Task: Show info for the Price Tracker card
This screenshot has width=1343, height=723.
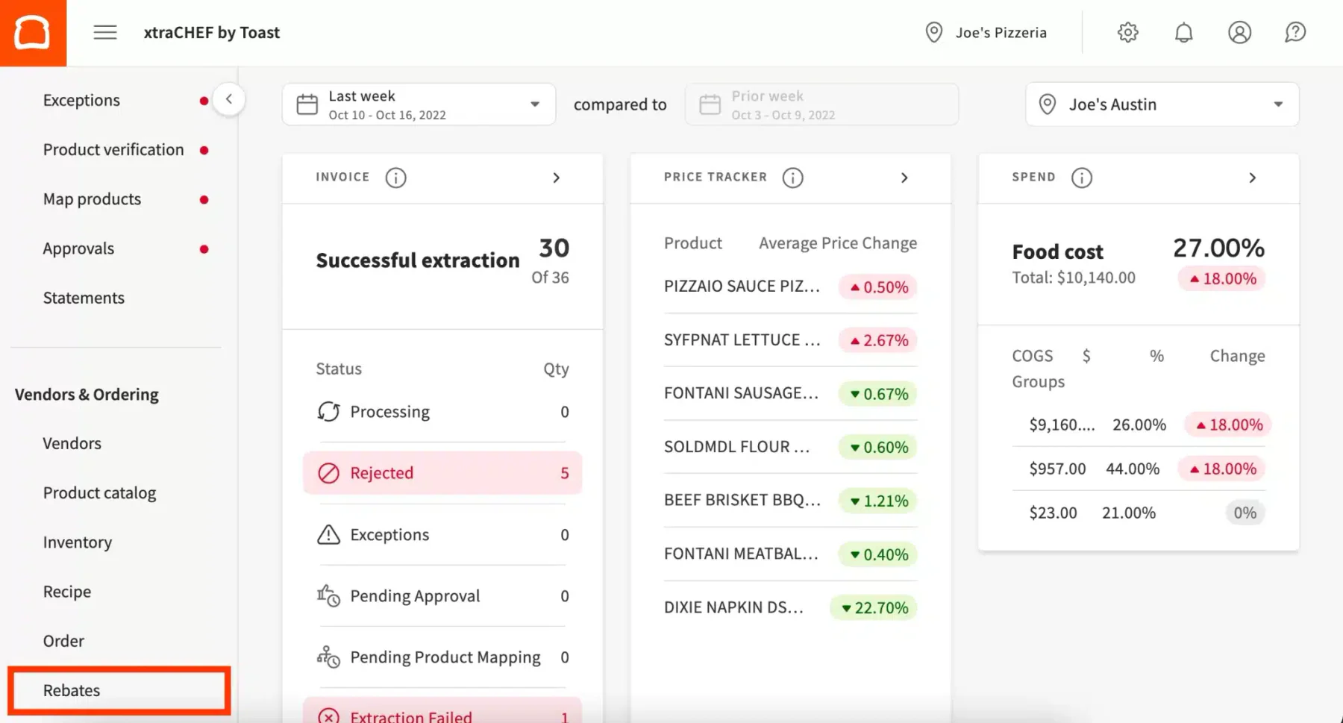Action: click(x=792, y=178)
